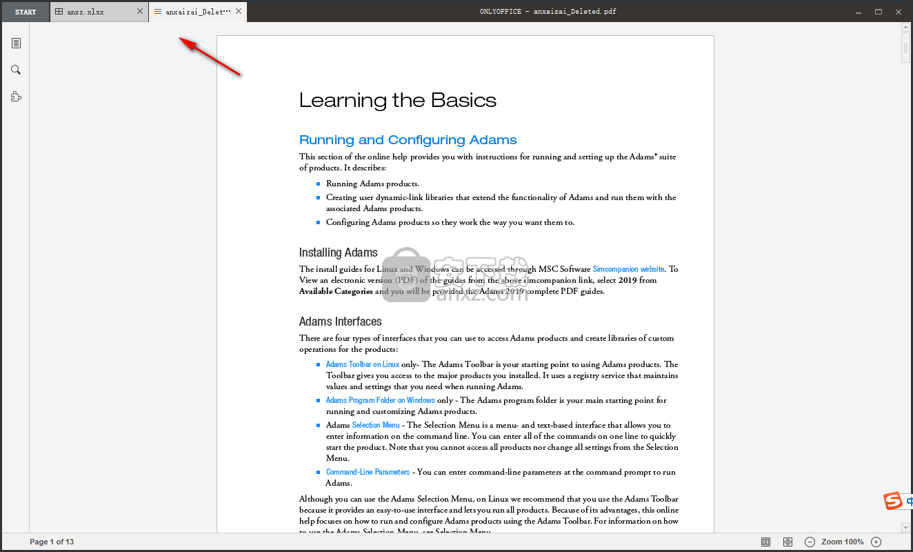
Task: Click the Fit to Page icon
Action: [765, 542]
